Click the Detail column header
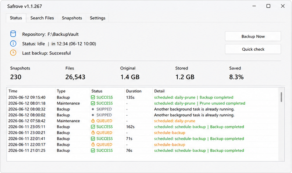Viewport: 292px width, 173px height. coord(216,91)
